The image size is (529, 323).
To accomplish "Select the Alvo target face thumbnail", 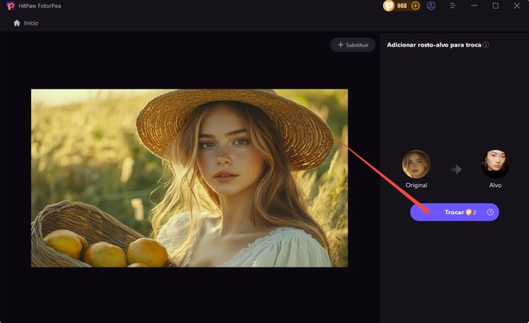I will (495, 164).
